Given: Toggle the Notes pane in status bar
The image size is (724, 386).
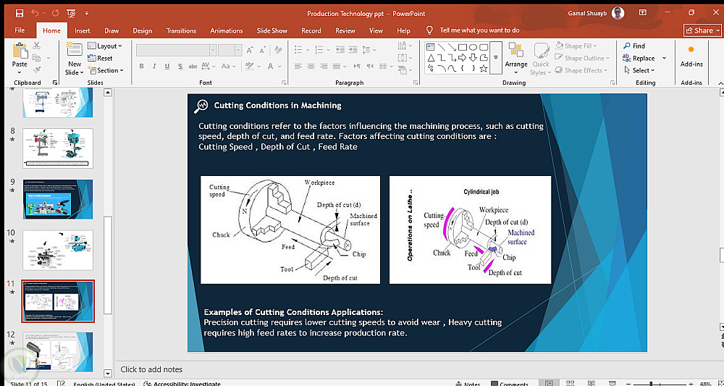Looking at the screenshot, I should [468, 383].
